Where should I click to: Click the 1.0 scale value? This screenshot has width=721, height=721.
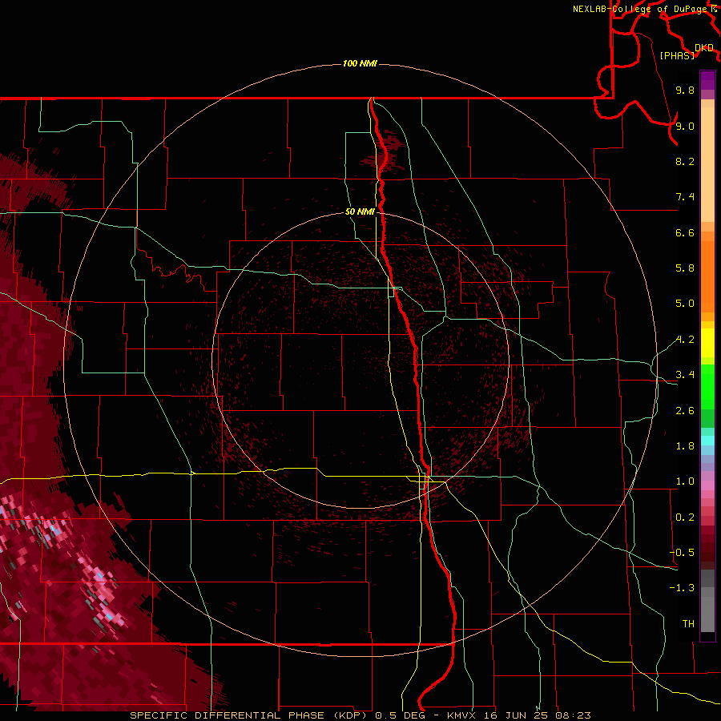coord(685,481)
